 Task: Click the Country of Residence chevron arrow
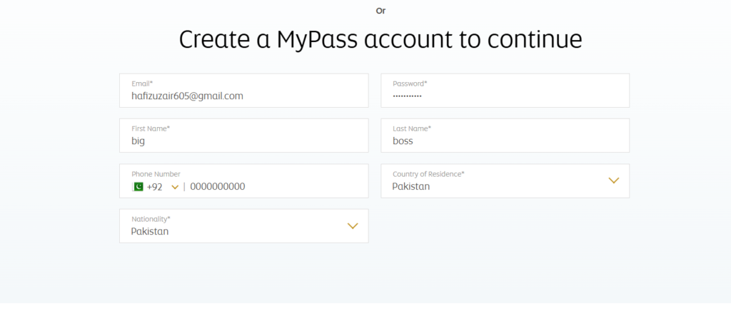point(614,180)
